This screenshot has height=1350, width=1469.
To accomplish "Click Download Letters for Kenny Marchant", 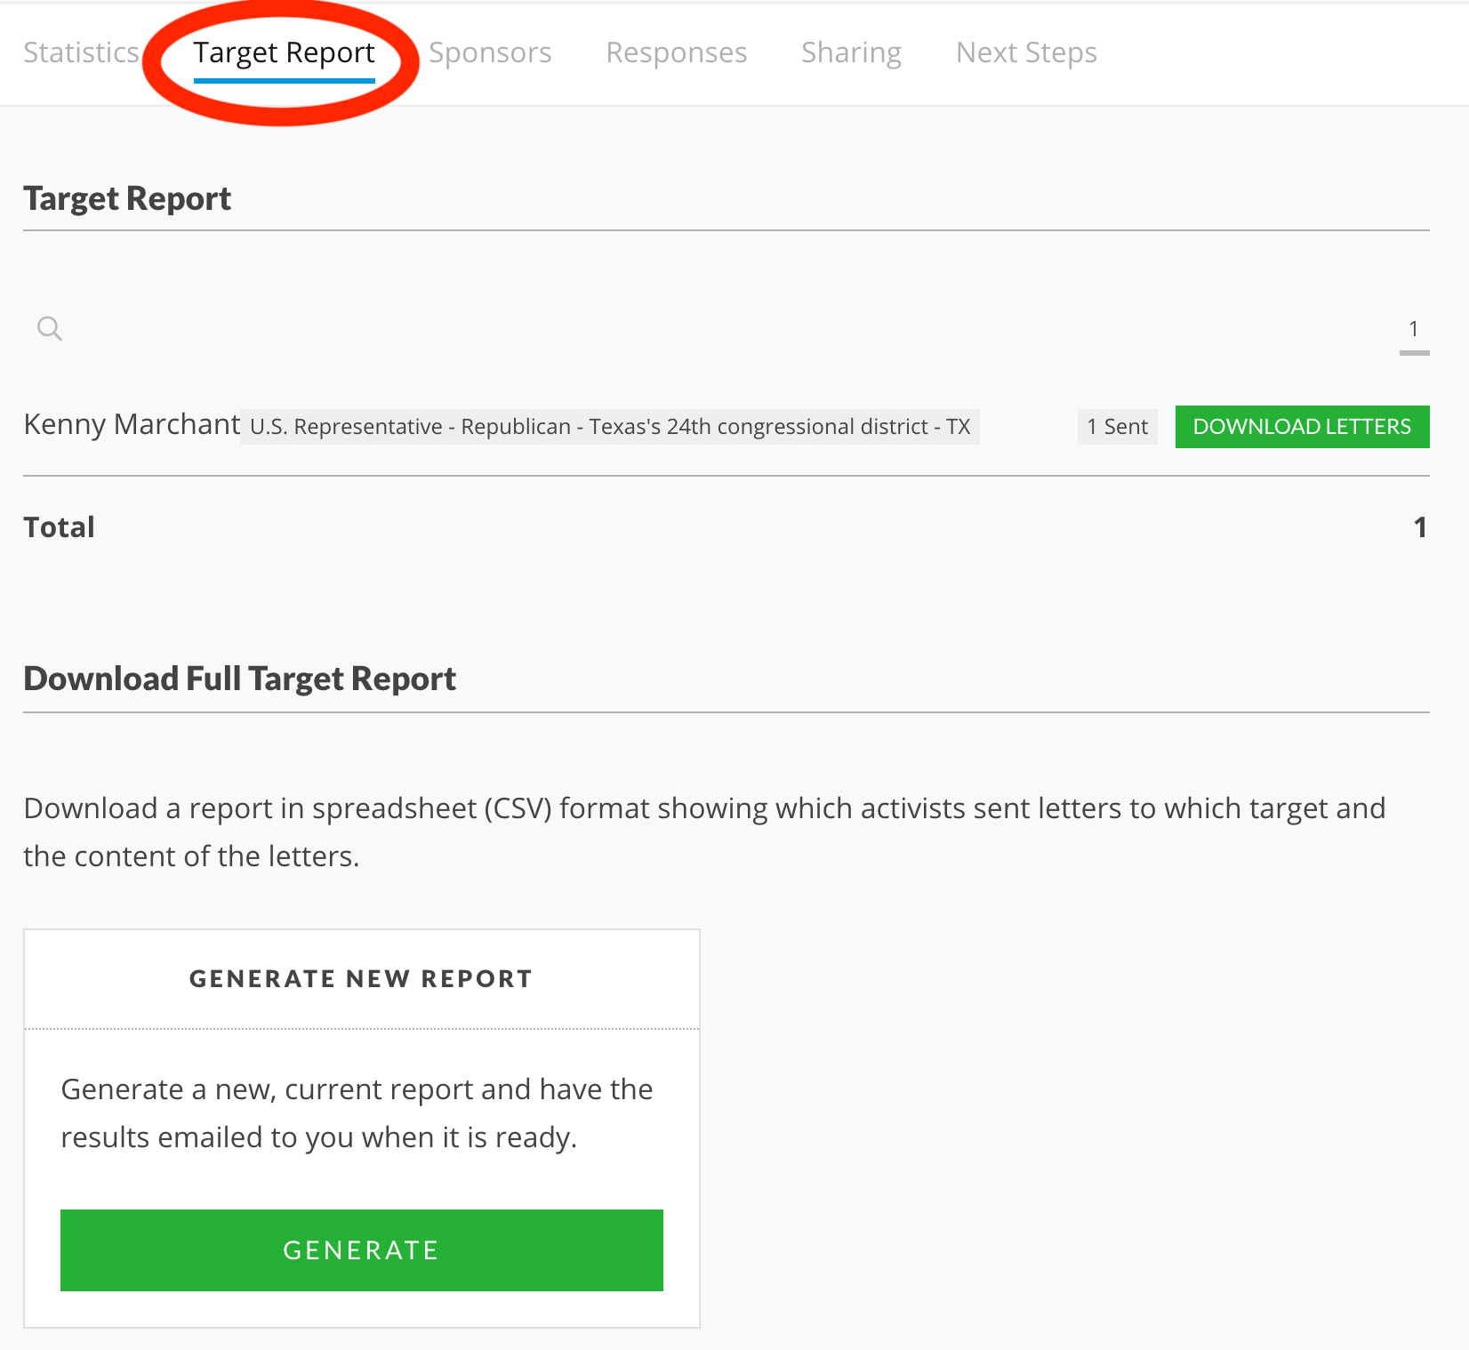I will pyautogui.click(x=1302, y=427).
